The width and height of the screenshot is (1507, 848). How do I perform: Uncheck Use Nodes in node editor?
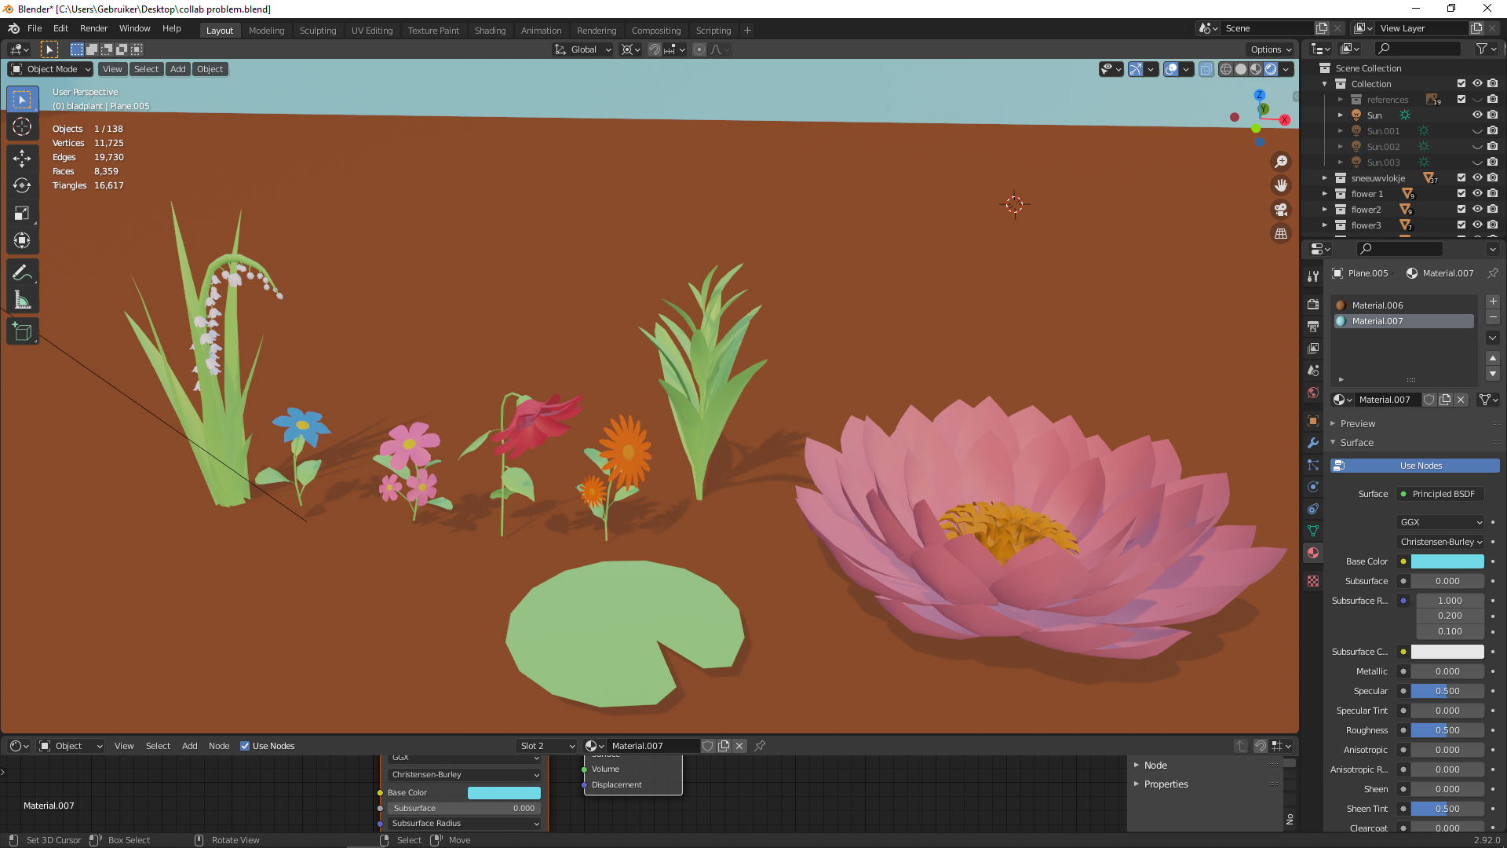point(245,746)
